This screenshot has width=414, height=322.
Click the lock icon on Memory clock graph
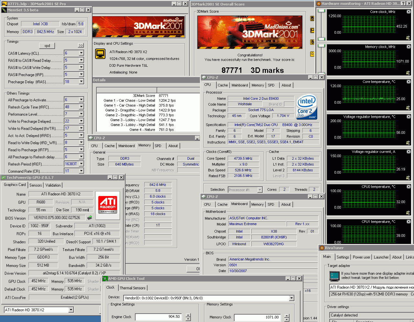[408, 73]
